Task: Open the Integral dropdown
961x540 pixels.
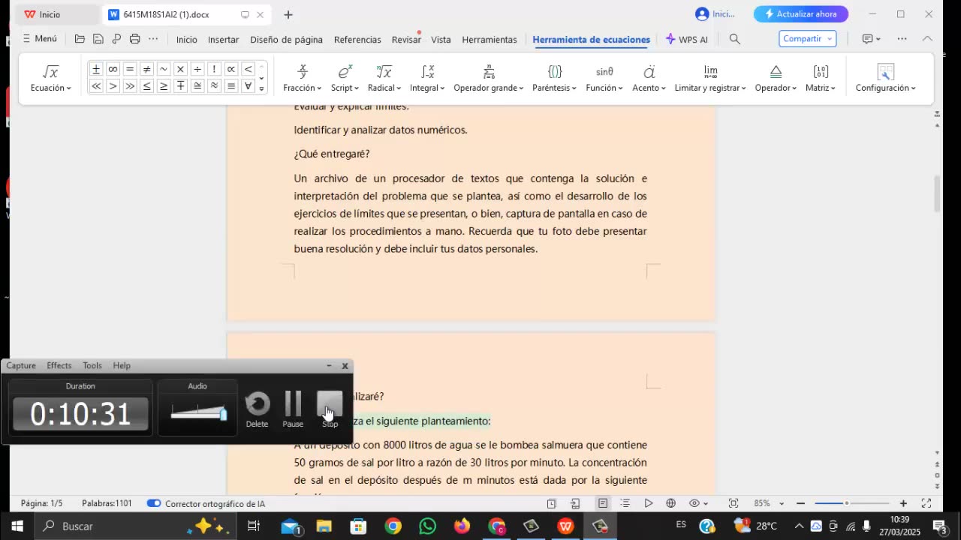Action: [x=427, y=88]
